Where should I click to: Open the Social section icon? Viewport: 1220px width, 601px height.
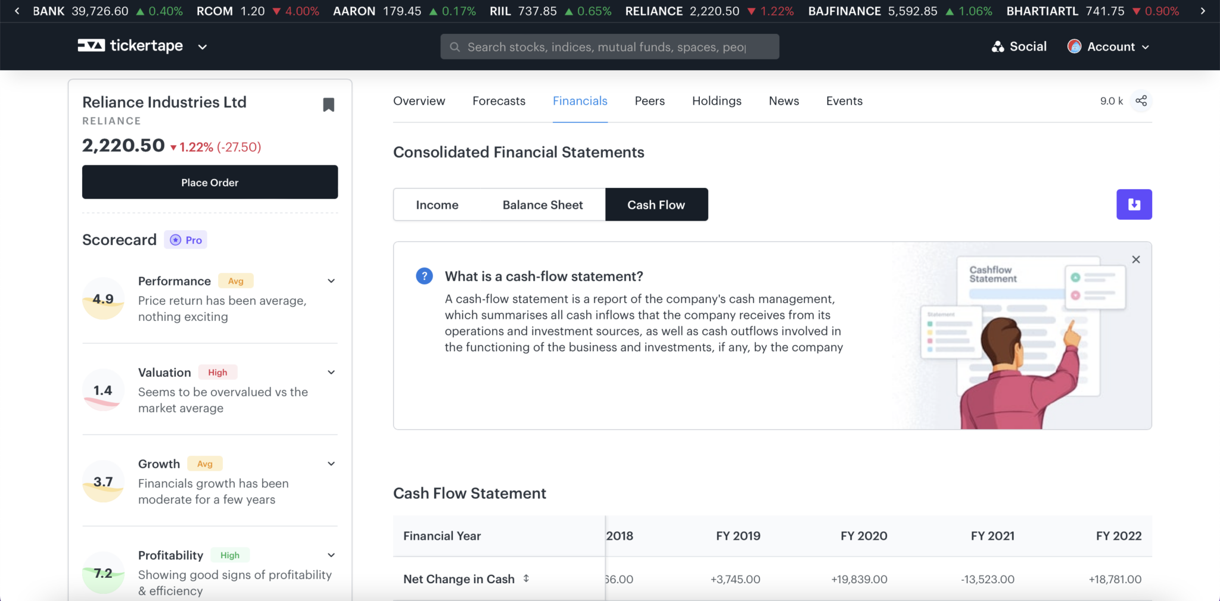[x=998, y=46]
